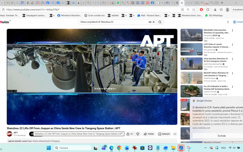
Task: Clear the YouTube search query
Action: point(154,22)
